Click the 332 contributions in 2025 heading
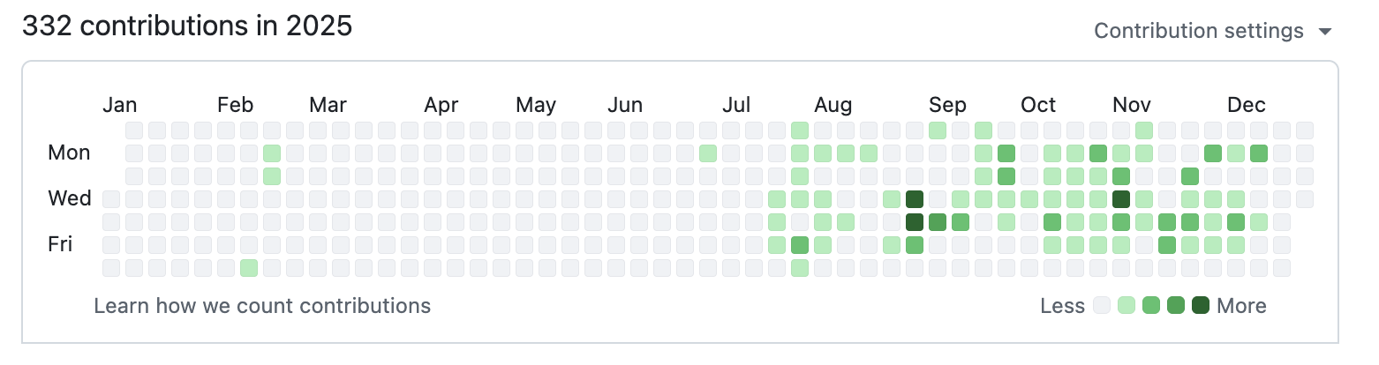This screenshot has height=365, width=1379. point(187,26)
